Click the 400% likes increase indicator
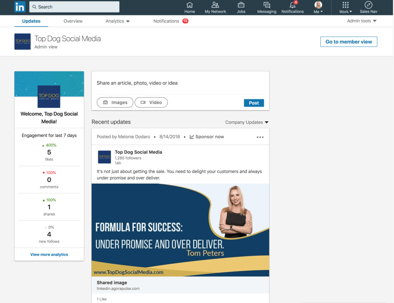This screenshot has height=303, width=394. [49, 145]
